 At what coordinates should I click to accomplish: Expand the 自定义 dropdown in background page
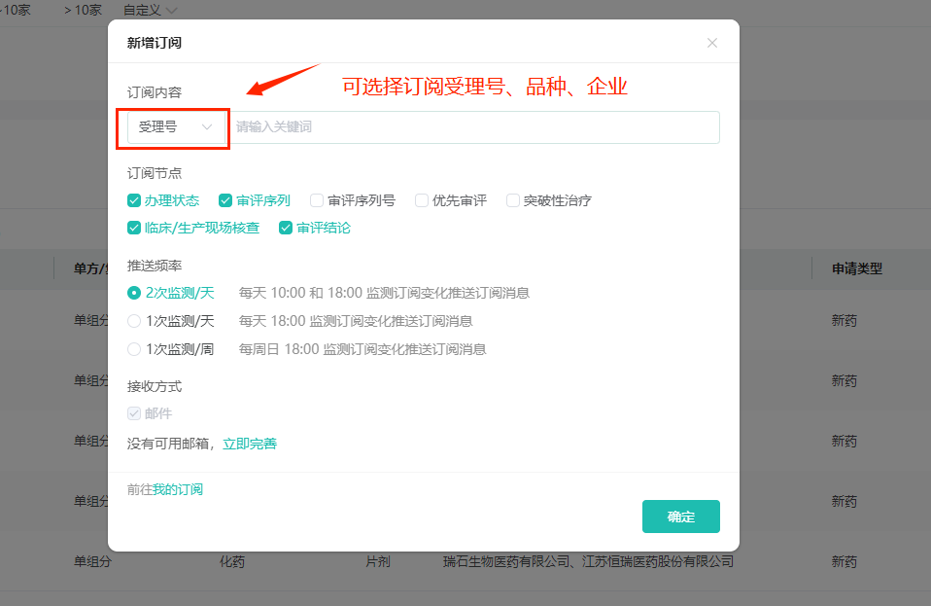tap(151, 10)
